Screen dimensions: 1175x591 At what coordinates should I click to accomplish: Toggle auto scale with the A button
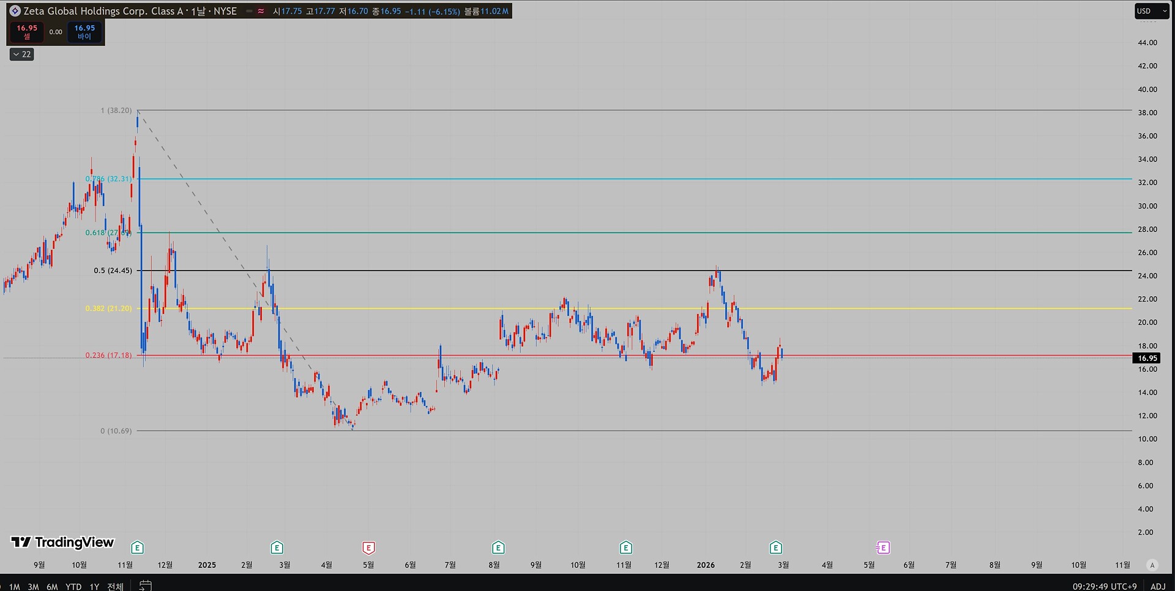[x=1152, y=565]
